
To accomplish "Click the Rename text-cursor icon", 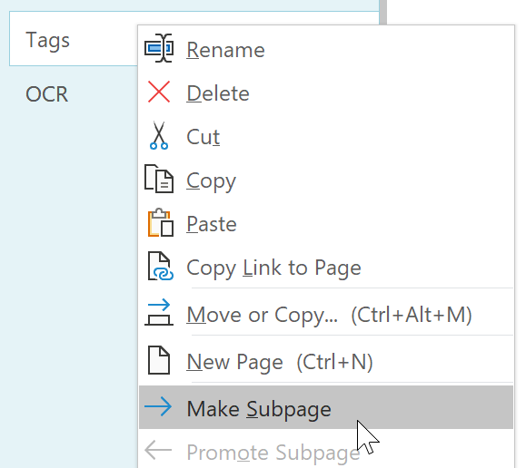I will (x=159, y=49).
